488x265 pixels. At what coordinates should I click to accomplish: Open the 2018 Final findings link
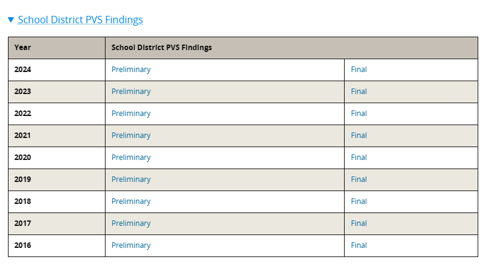359,201
